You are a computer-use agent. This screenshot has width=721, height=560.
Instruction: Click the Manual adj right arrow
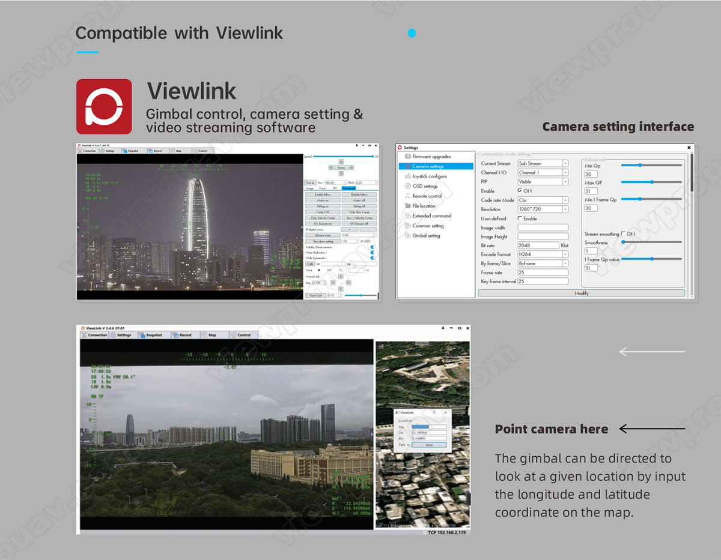(x=349, y=282)
